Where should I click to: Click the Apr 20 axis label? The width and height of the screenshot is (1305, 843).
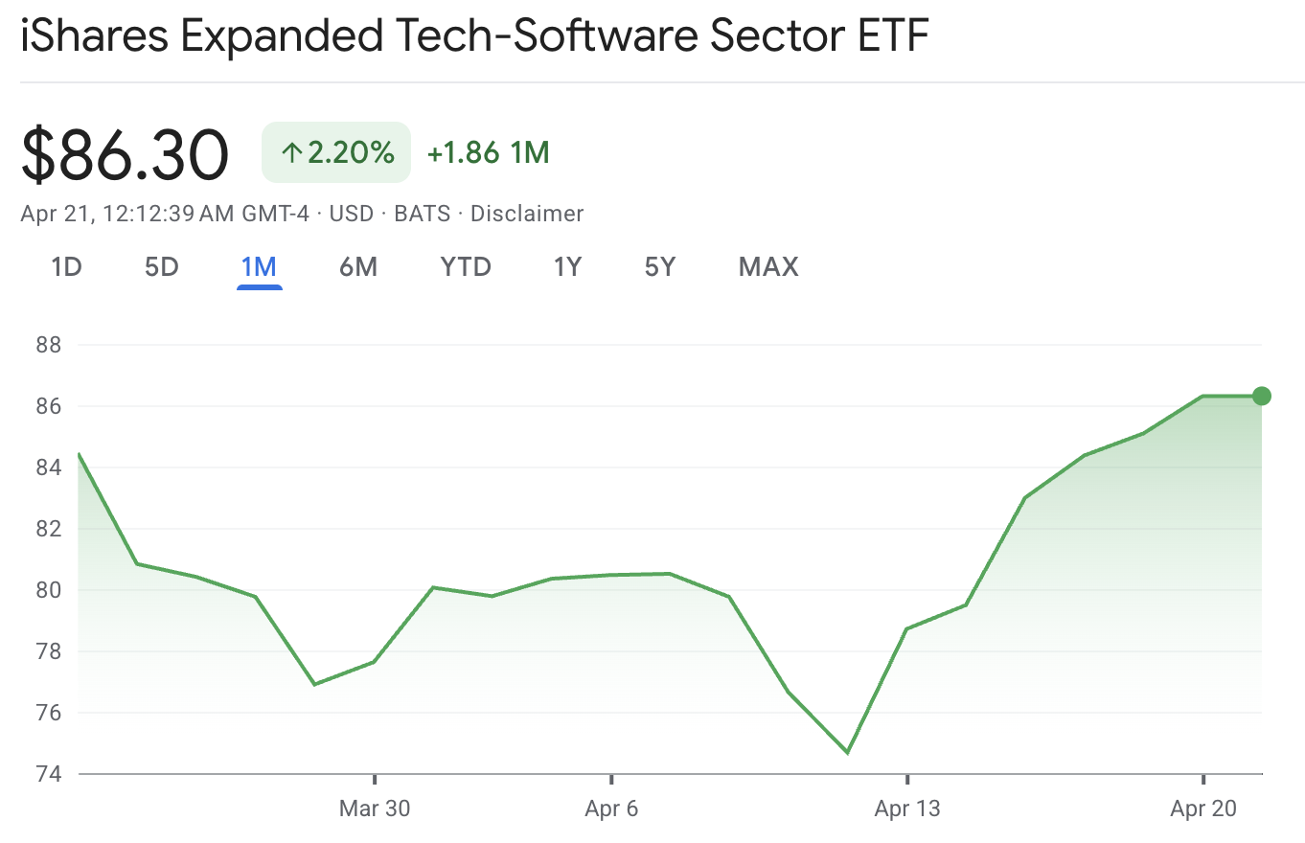tap(1203, 809)
